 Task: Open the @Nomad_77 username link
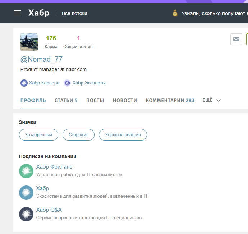tap(41, 60)
